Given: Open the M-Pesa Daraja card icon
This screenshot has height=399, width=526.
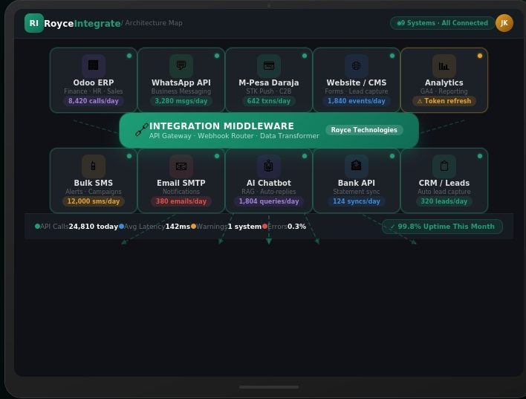Looking at the screenshot, I should pos(268,65).
